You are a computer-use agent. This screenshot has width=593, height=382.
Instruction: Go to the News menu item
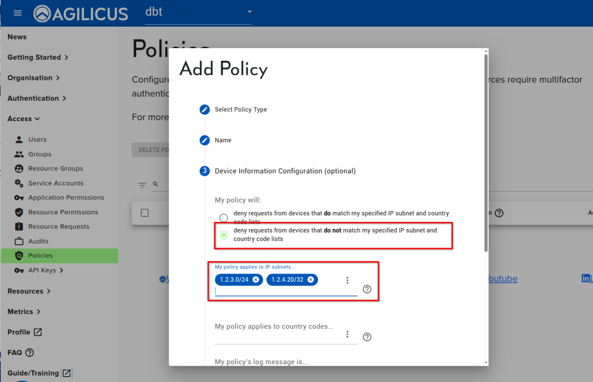point(16,37)
